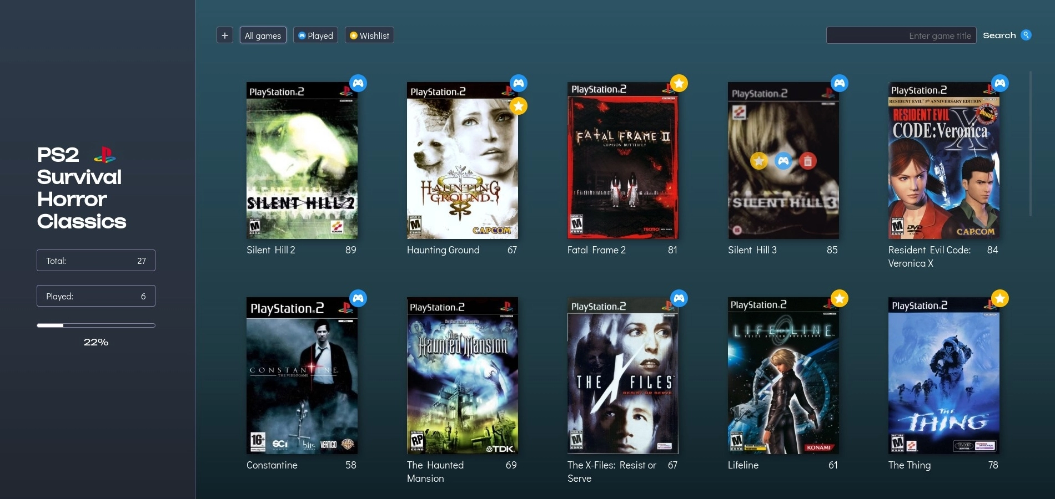
Task: Click The X-Files: Resist or Serve title
Action: pyautogui.click(x=612, y=472)
